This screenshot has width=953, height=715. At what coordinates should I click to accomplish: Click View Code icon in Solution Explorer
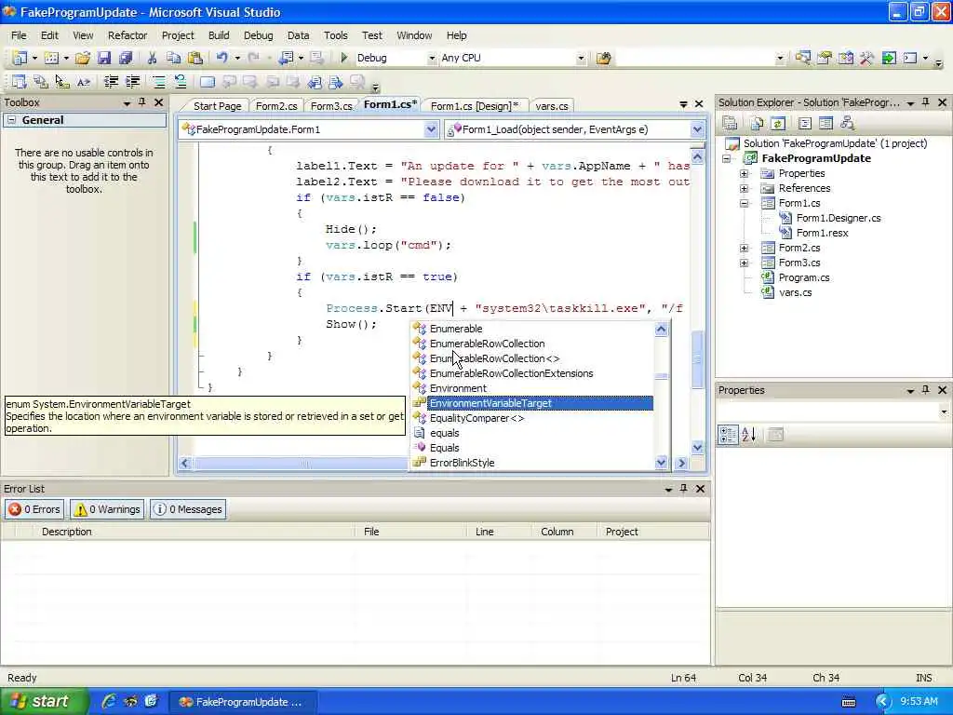coord(805,124)
